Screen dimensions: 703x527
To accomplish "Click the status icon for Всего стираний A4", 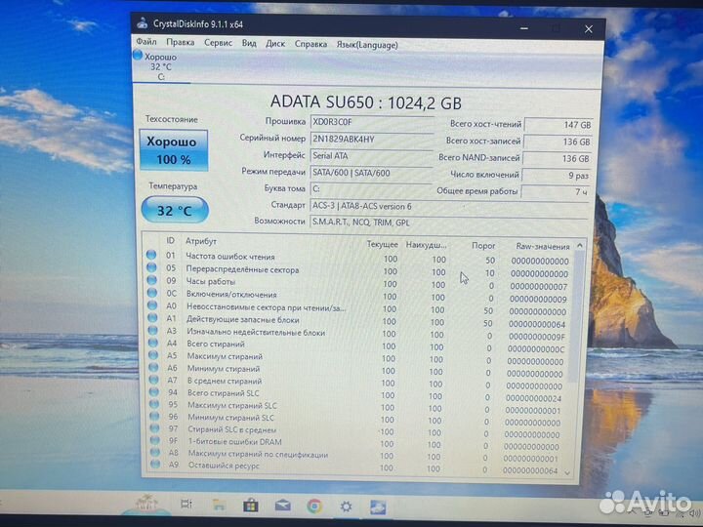I will tap(153, 343).
